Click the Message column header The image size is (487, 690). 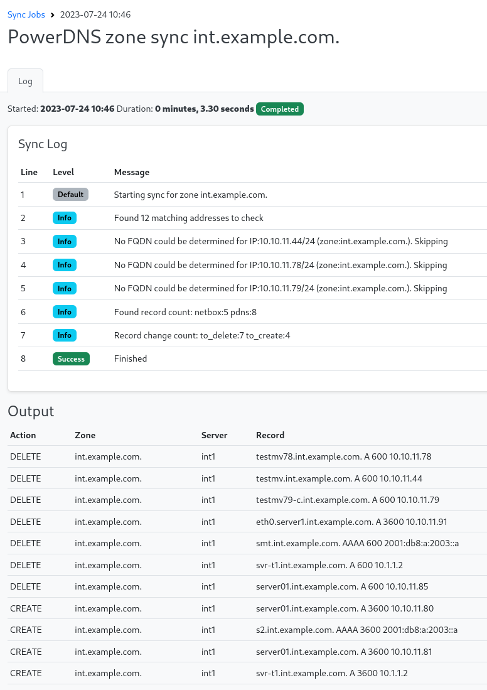pos(132,172)
